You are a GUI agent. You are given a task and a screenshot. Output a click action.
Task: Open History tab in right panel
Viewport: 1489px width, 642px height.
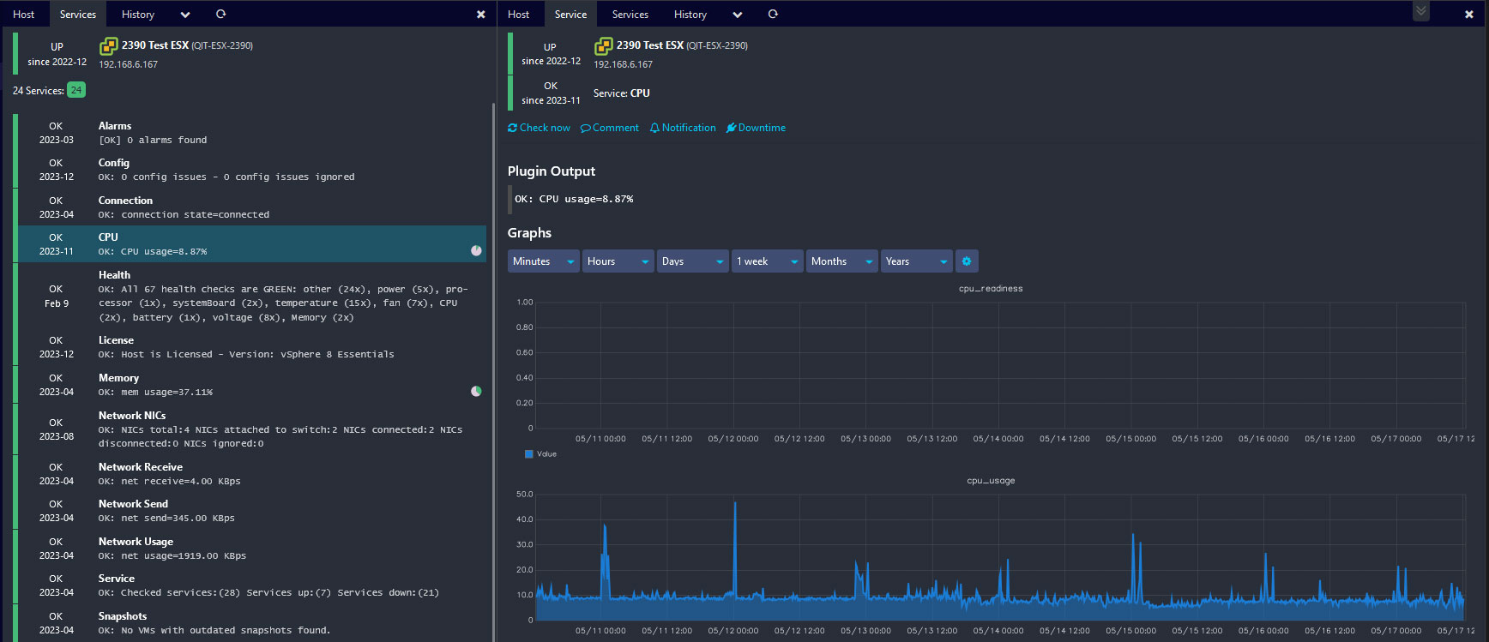[690, 15]
